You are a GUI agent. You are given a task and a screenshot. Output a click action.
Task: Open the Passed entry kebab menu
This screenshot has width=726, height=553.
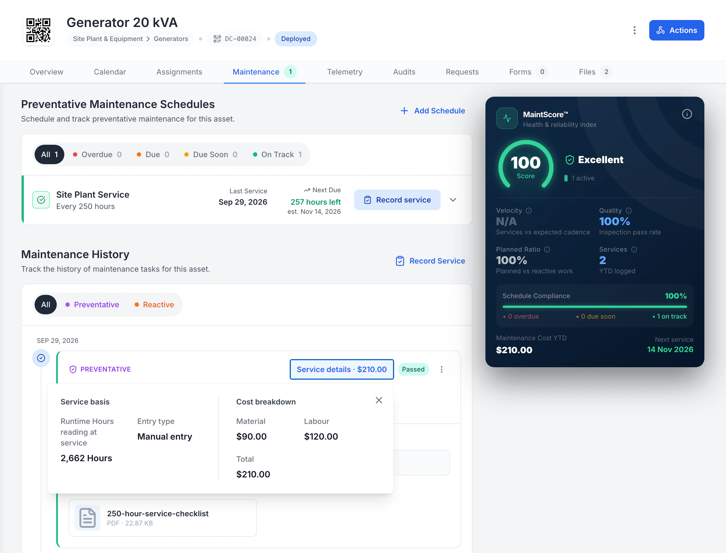(x=441, y=369)
